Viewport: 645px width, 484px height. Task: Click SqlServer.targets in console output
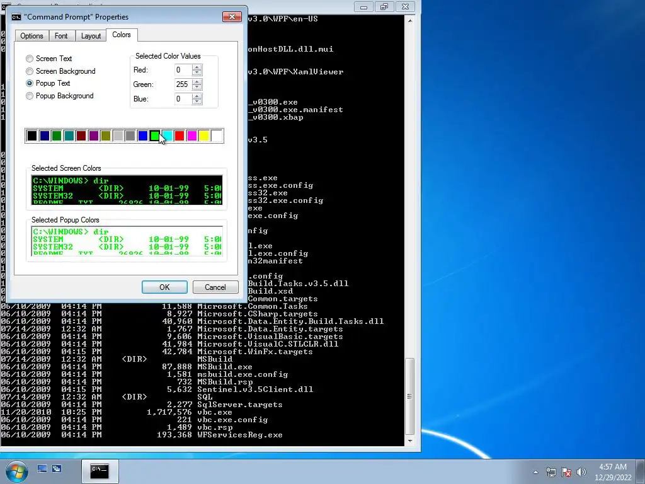coord(240,405)
